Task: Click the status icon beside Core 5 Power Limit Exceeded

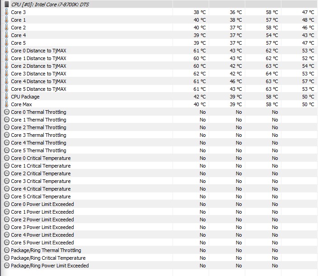Action: (x=6, y=243)
